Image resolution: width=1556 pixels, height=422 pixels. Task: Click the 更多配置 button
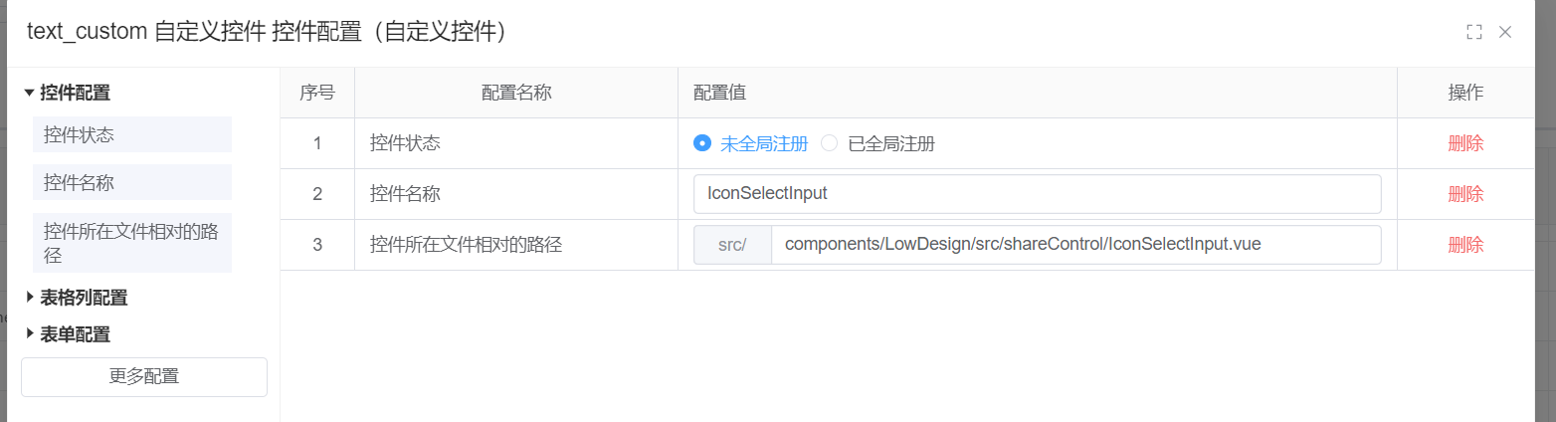(144, 376)
